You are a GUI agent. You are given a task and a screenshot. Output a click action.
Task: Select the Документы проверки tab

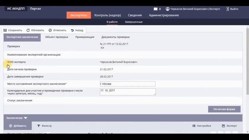116,37
